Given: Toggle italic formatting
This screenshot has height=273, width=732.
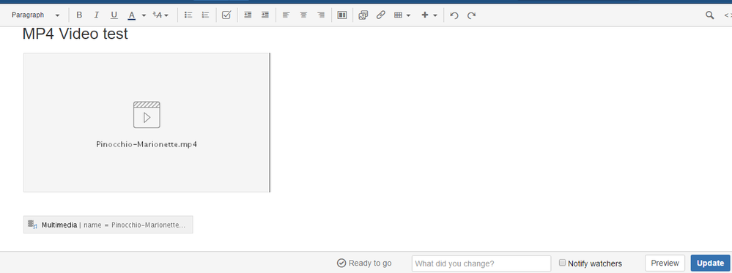Looking at the screenshot, I should (97, 15).
